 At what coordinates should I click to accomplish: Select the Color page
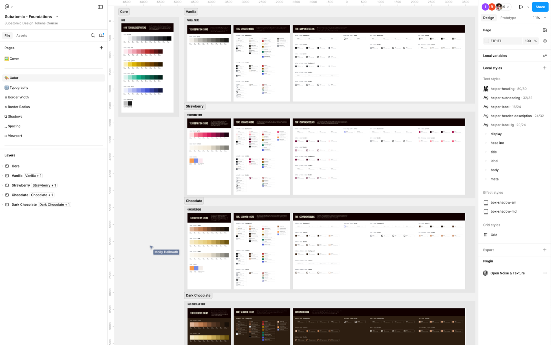[x=53, y=78]
